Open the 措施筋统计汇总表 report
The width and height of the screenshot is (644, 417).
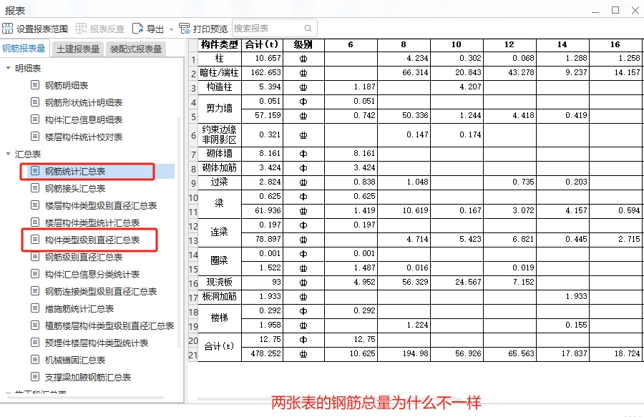79,309
